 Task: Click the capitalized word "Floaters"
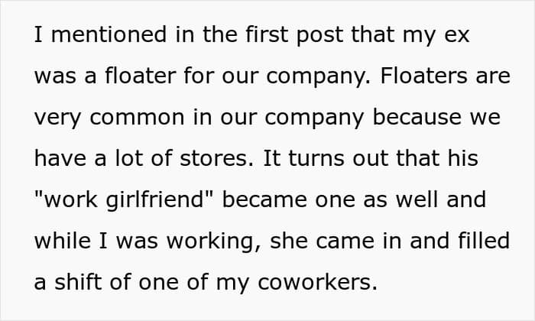pos(426,78)
